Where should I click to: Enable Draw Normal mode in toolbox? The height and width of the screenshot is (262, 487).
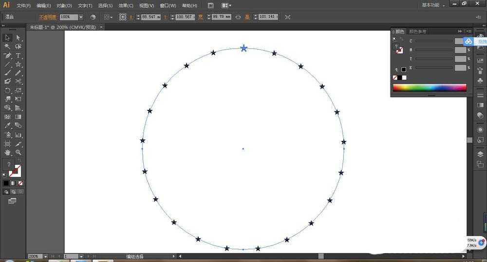click(6, 192)
